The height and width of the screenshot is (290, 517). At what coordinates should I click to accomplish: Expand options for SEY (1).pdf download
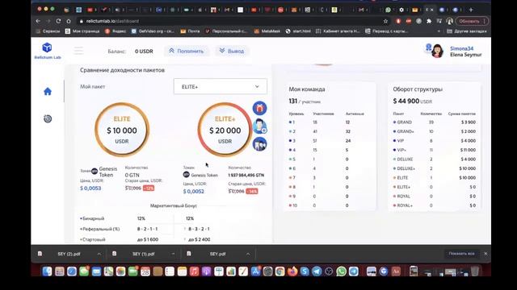(x=173, y=254)
